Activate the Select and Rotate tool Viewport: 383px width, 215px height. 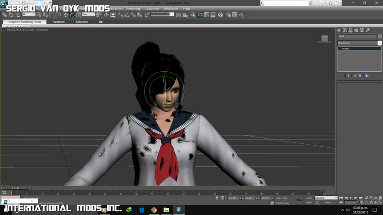tap(72, 15)
